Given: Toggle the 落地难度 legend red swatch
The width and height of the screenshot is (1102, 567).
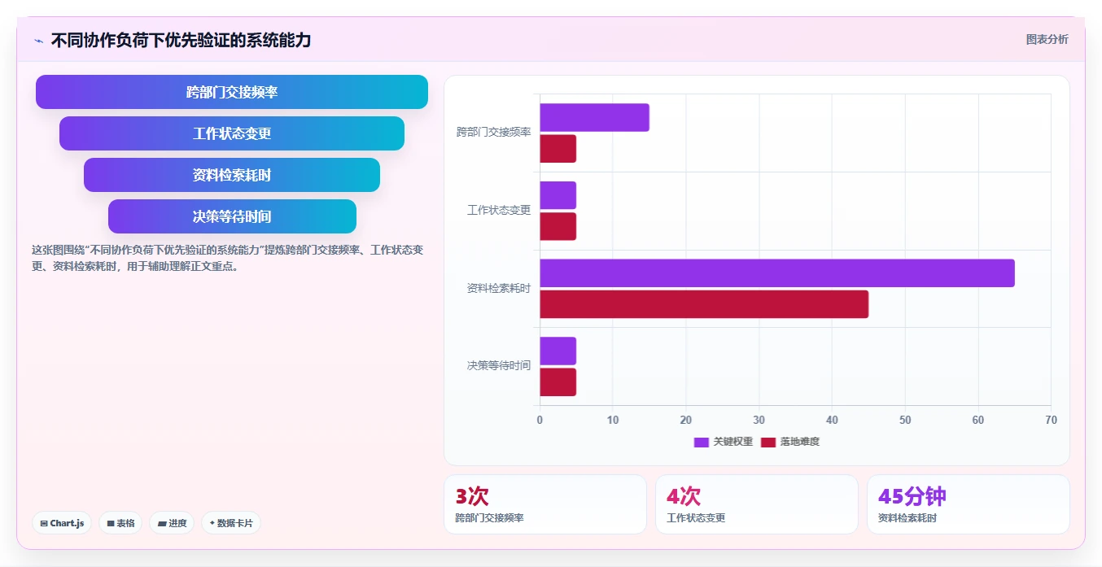Looking at the screenshot, I should click(x=767, y=442).
